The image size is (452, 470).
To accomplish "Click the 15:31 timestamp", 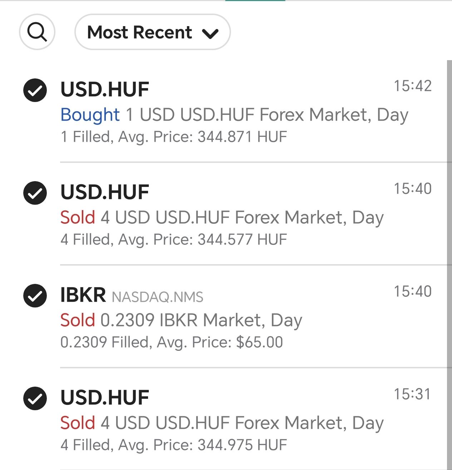I will coord(413,394).
